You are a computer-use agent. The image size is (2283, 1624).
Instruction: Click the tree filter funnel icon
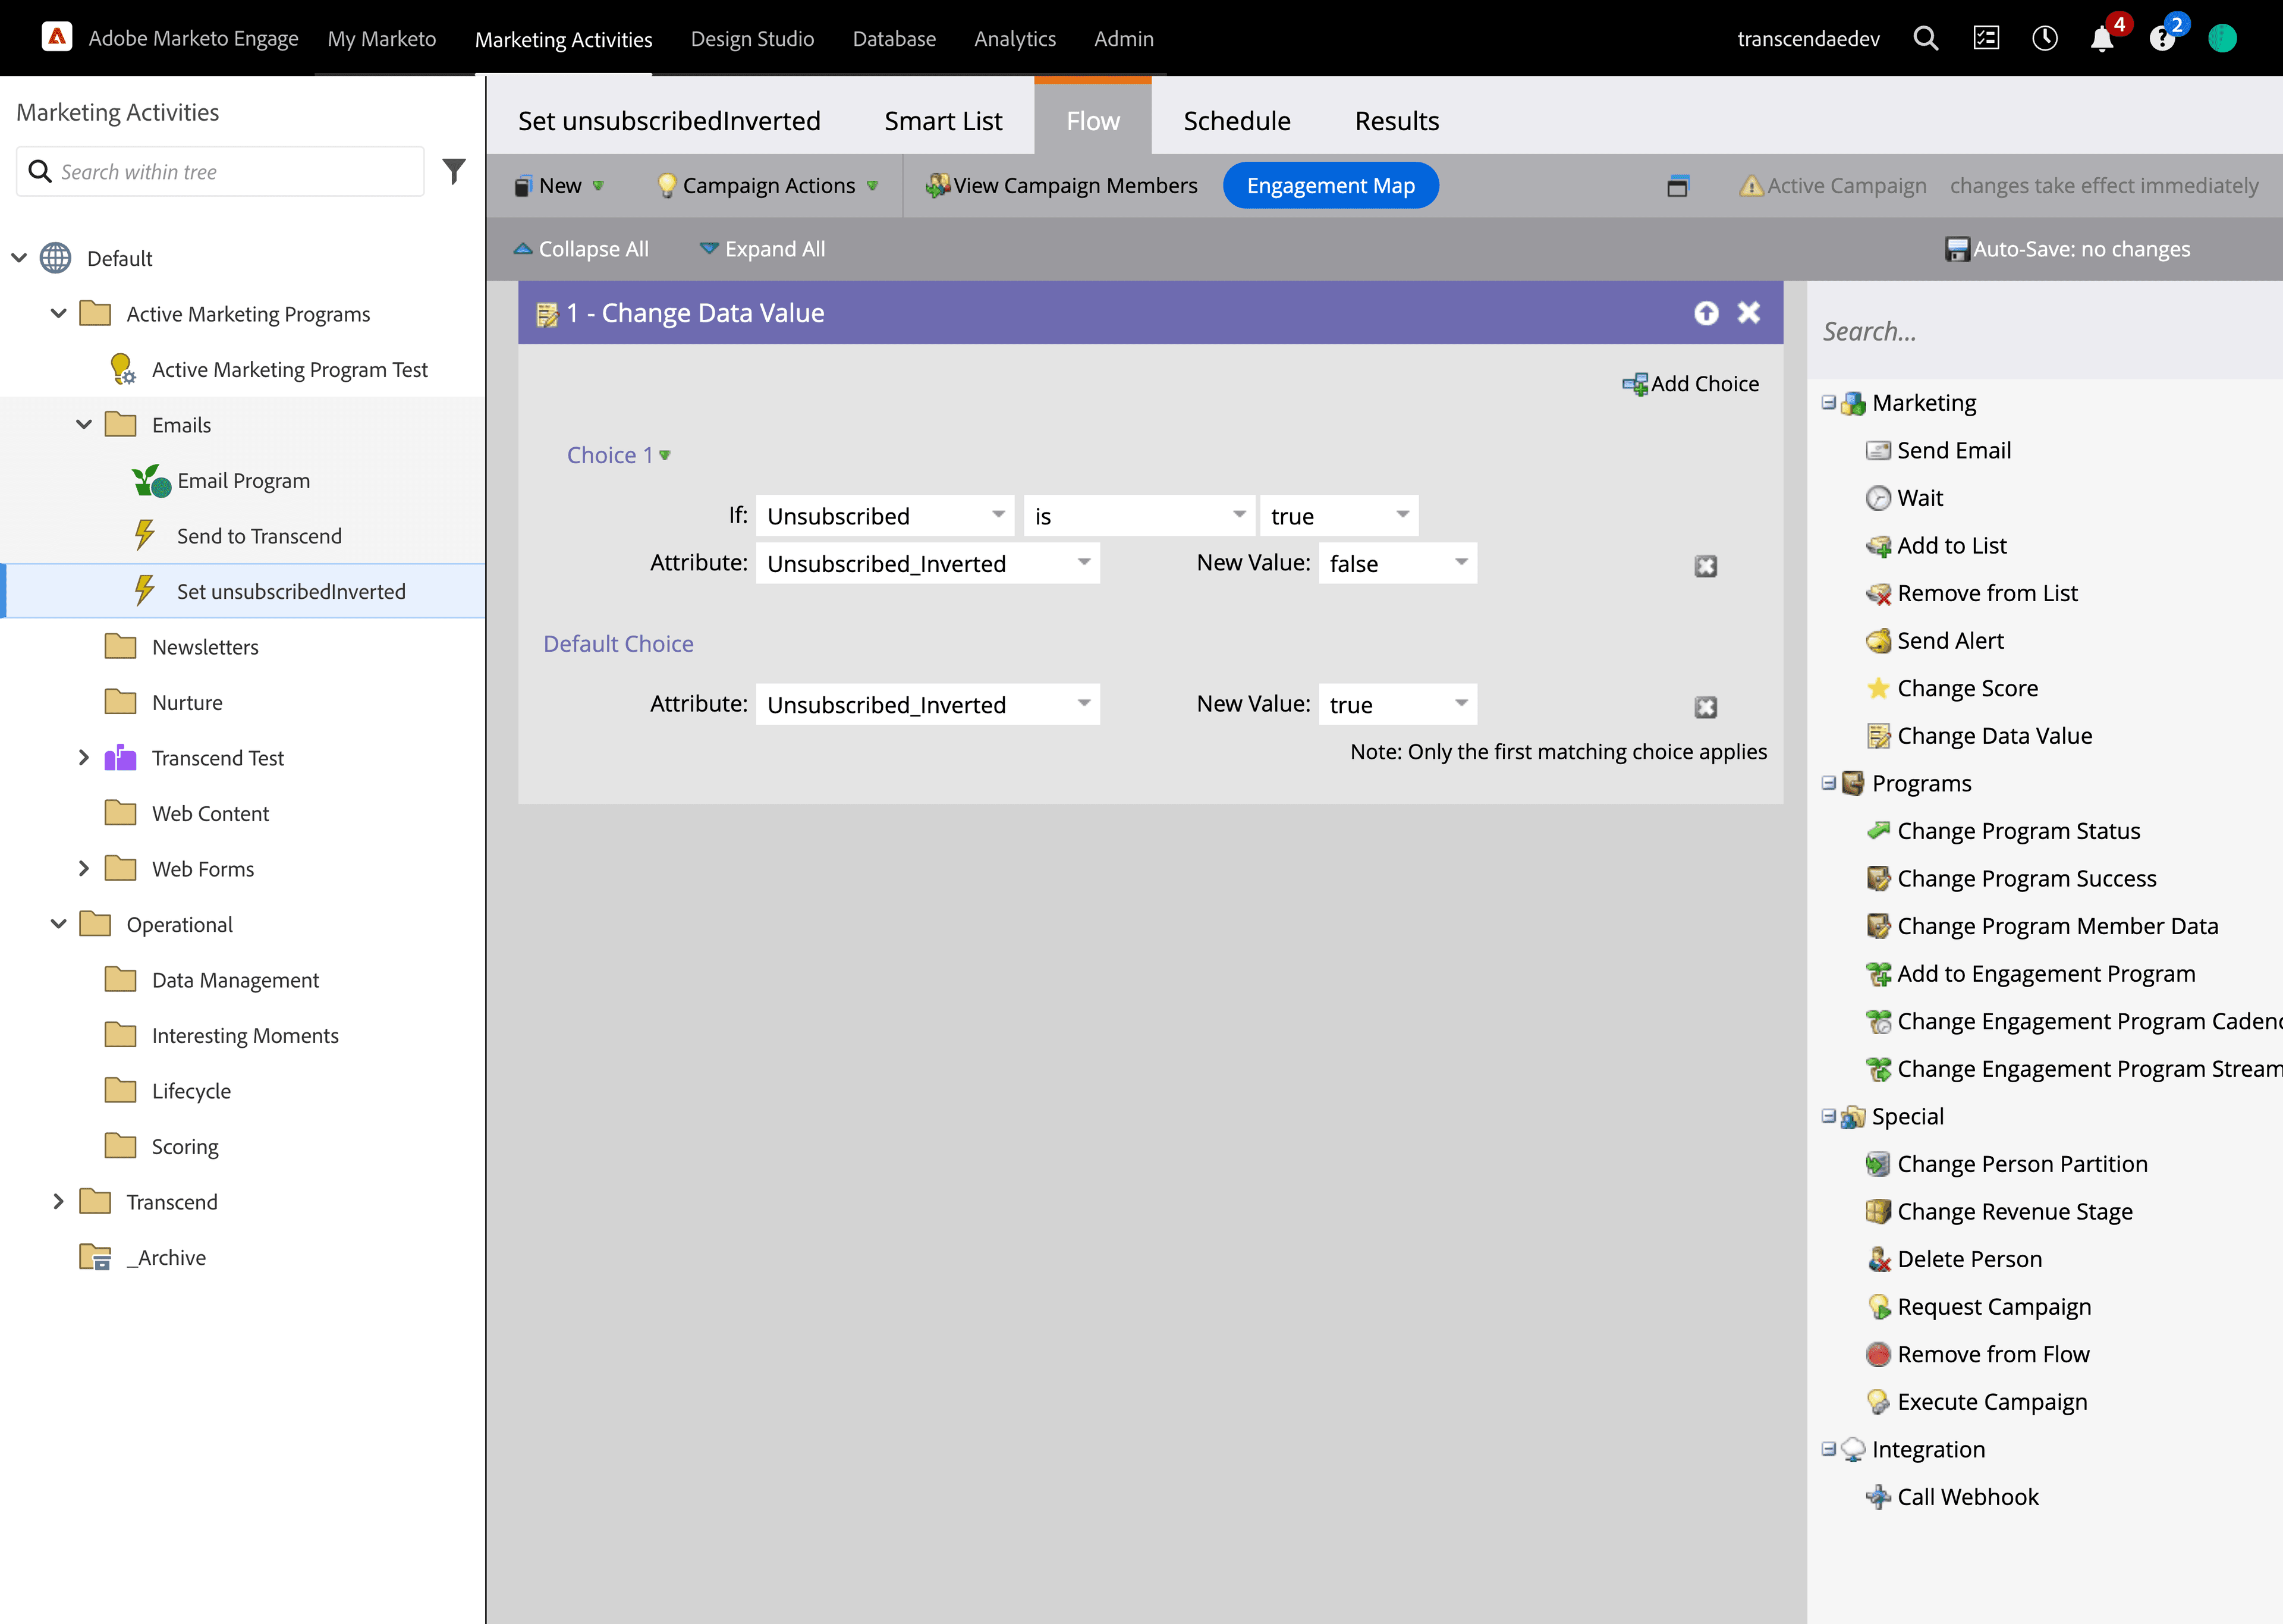pyautogui.click(x=454, y=171)
